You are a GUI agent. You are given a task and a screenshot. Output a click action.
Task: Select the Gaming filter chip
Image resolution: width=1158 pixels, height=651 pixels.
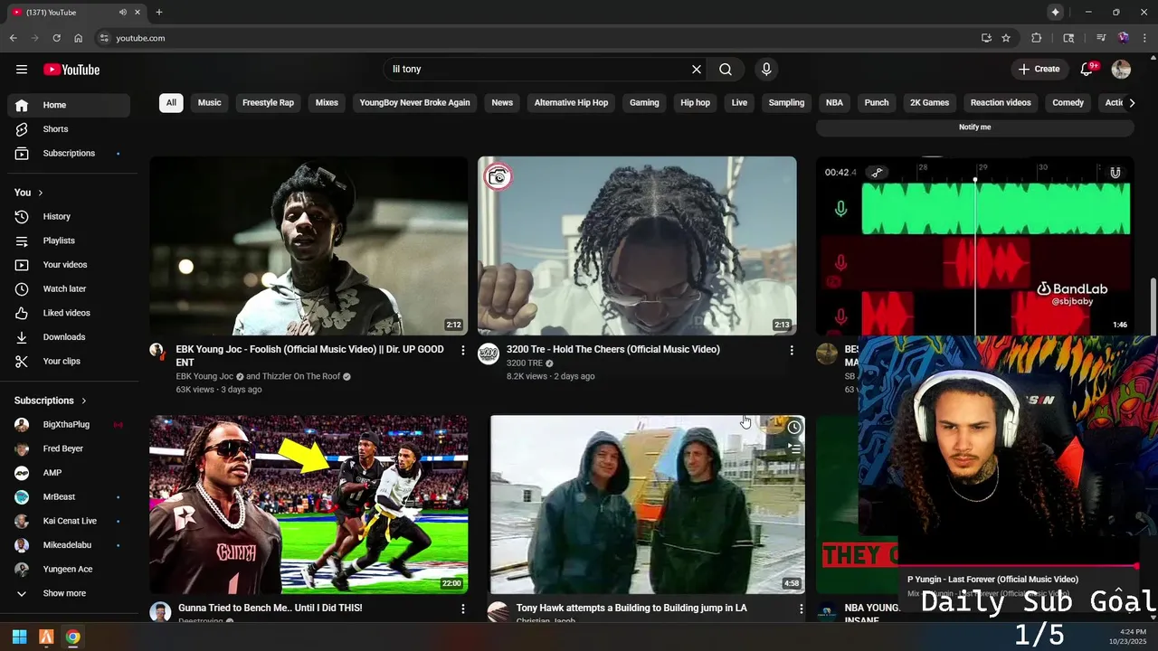click(644, 103)
